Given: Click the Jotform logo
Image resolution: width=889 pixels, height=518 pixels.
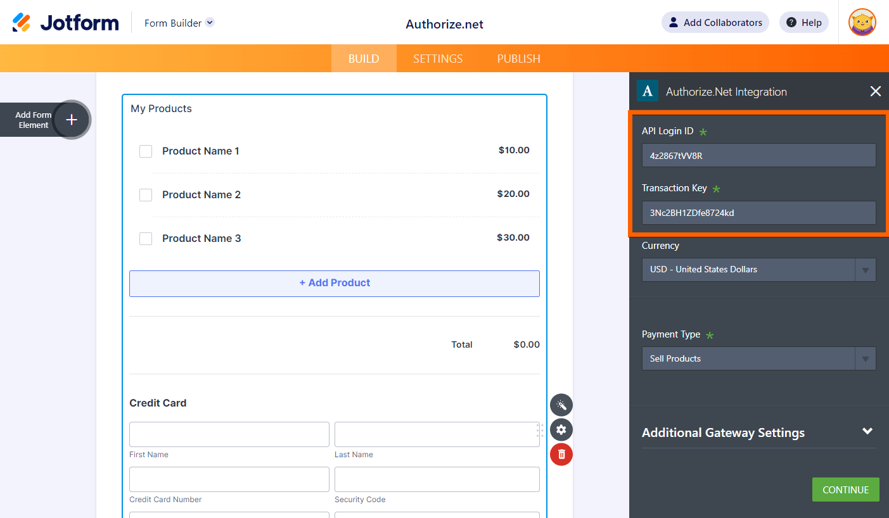Looking at the screenshot, I should pos(65,23).
